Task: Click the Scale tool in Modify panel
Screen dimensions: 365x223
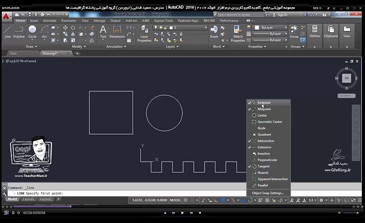Action: 73,40
